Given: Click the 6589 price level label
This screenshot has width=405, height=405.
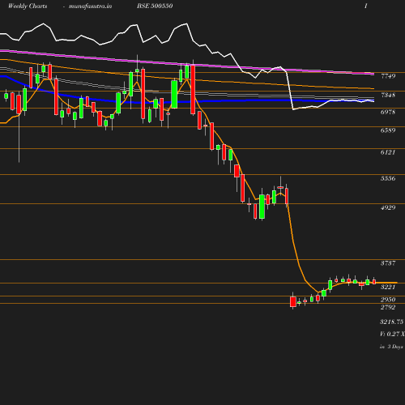Looking at the screenshot, I should [x=388, y=130].
